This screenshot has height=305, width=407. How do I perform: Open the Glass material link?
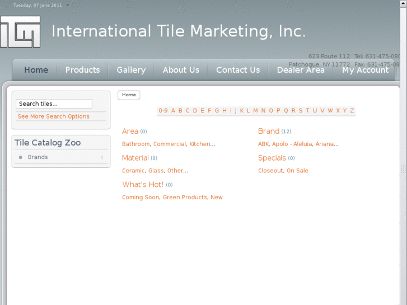[x=156, y=171]
